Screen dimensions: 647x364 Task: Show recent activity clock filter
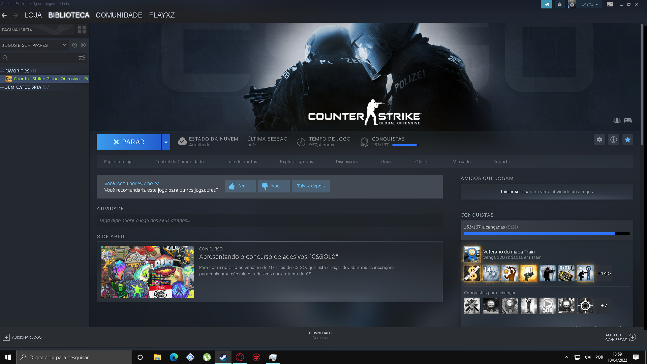coord(74,45)
